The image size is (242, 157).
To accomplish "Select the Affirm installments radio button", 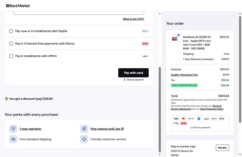I will pyautogui.click(x=11, y=56).
